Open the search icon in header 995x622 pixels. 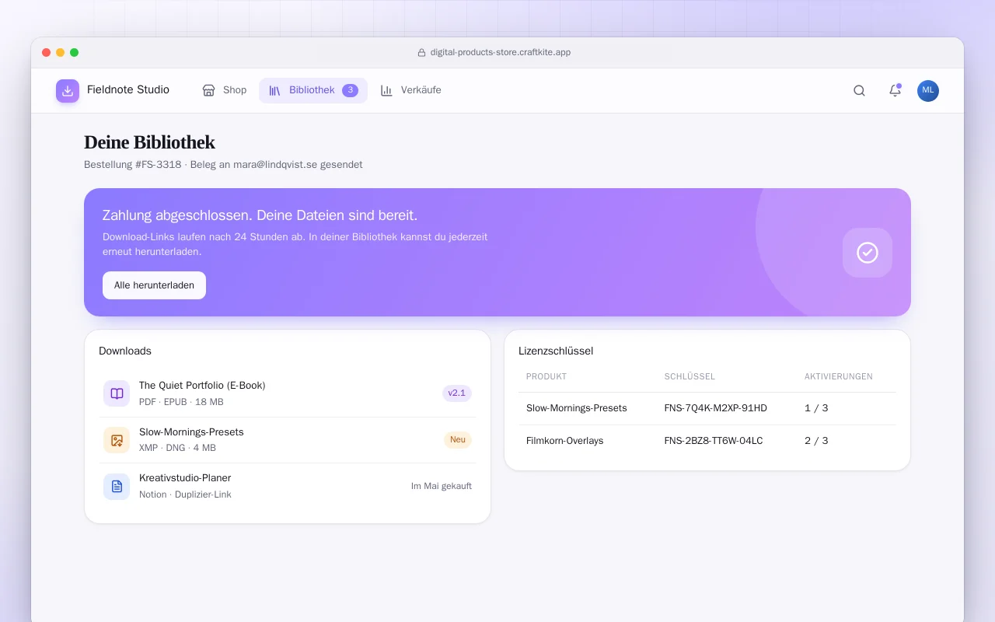(x=859, y=90)
